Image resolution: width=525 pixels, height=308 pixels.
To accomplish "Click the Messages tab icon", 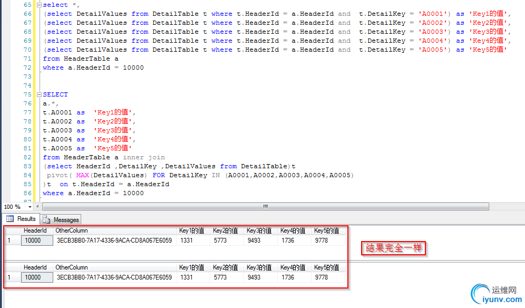I will (46, 220).
